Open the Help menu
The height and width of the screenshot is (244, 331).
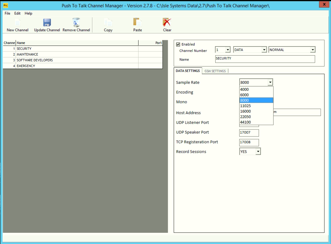pyautogui.click(x=28, y=13)
